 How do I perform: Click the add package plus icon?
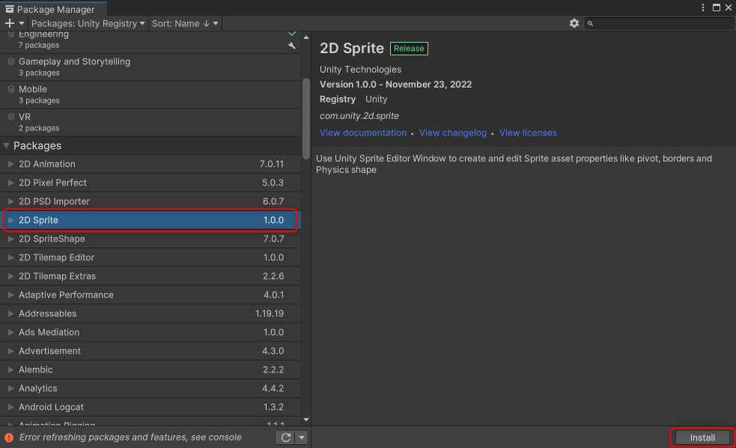(7, 23)
